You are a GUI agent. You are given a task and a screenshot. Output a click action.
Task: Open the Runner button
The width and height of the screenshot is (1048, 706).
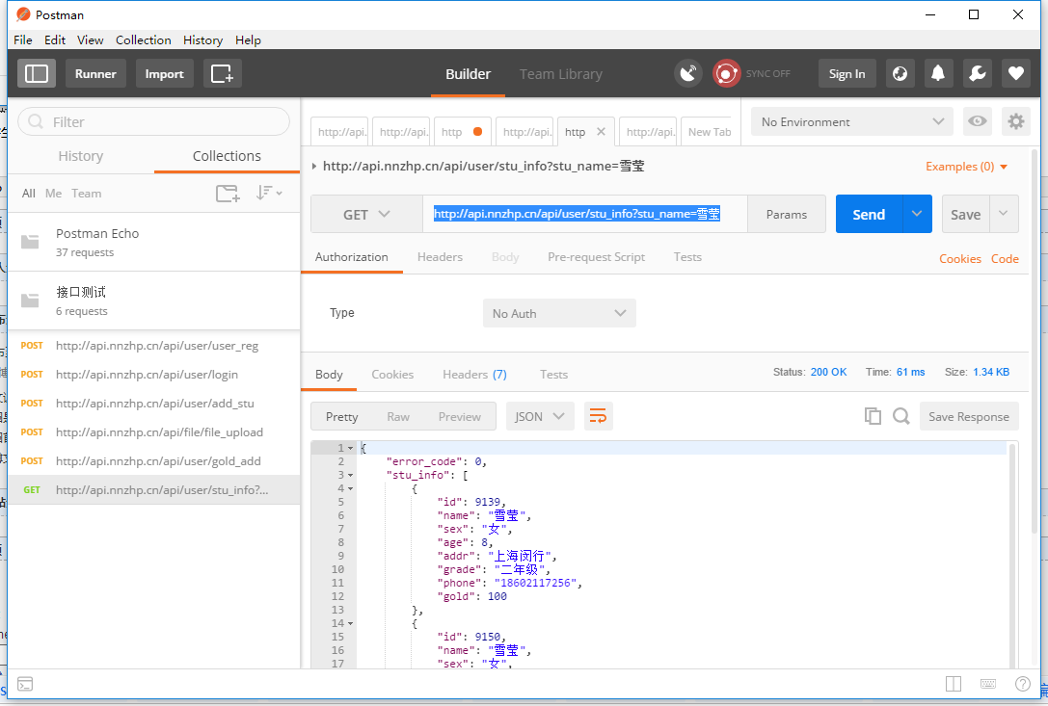coord(95,73)
